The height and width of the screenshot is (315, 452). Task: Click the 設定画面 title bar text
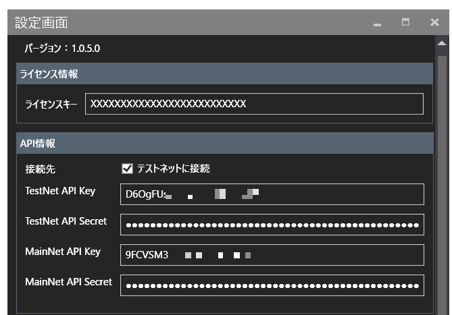tap(41, 23)
